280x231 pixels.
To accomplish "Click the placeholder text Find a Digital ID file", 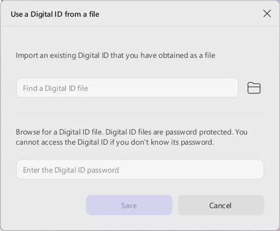I will tap(55, 88).
